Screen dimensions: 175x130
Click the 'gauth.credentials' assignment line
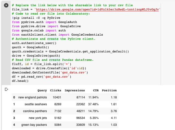pos(70,52)
